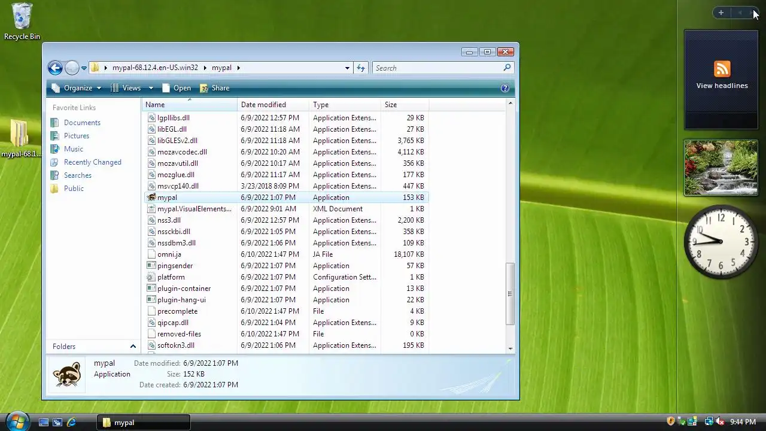The width and height of the screenshot is (766, 431).
Task: Click the Share toolbar button
Action: click(214, 88)
